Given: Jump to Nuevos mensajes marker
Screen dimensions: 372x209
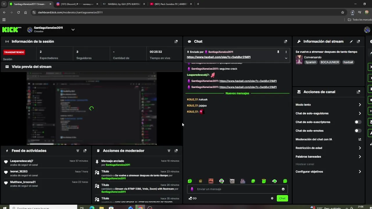Looking at the screenshot, I should click(x=237, y=93).
